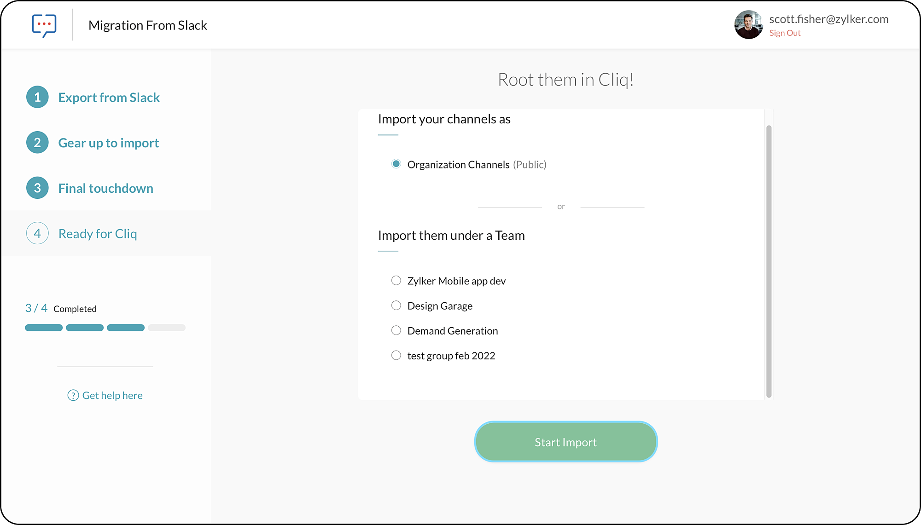Click the Cliq chat logo icon
This screenshot has height=525, width=921.
pos(44,25)
